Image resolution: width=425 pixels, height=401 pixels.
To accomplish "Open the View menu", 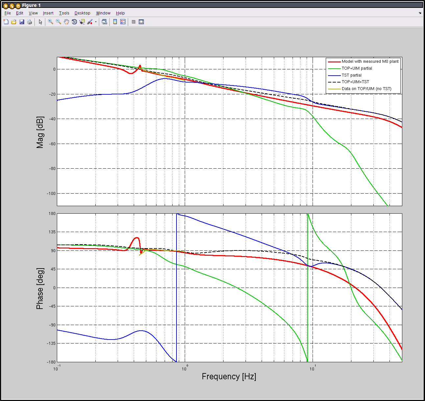I will (33, 13).
